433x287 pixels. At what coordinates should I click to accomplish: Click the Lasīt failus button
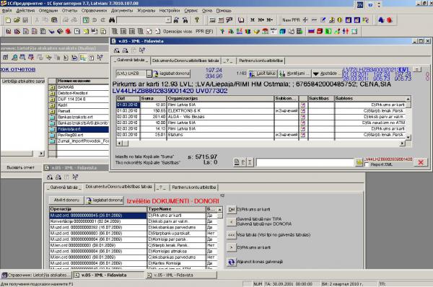pos(263,74)
